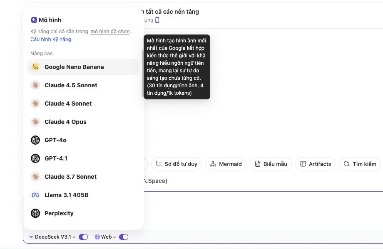This screenshot has width=383, height=249.
Task: Click the GPT-4.1 OpenAI icon
Action: point(35,158)
